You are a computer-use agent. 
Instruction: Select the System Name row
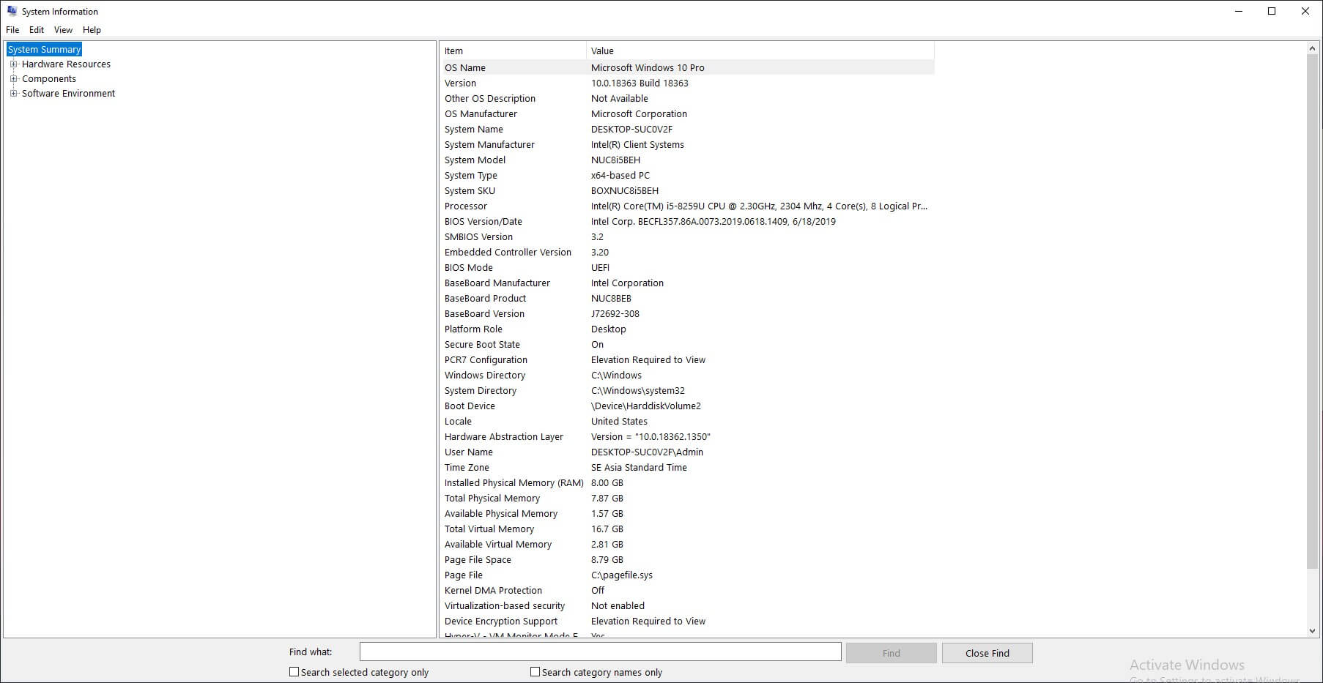point(687,129)
